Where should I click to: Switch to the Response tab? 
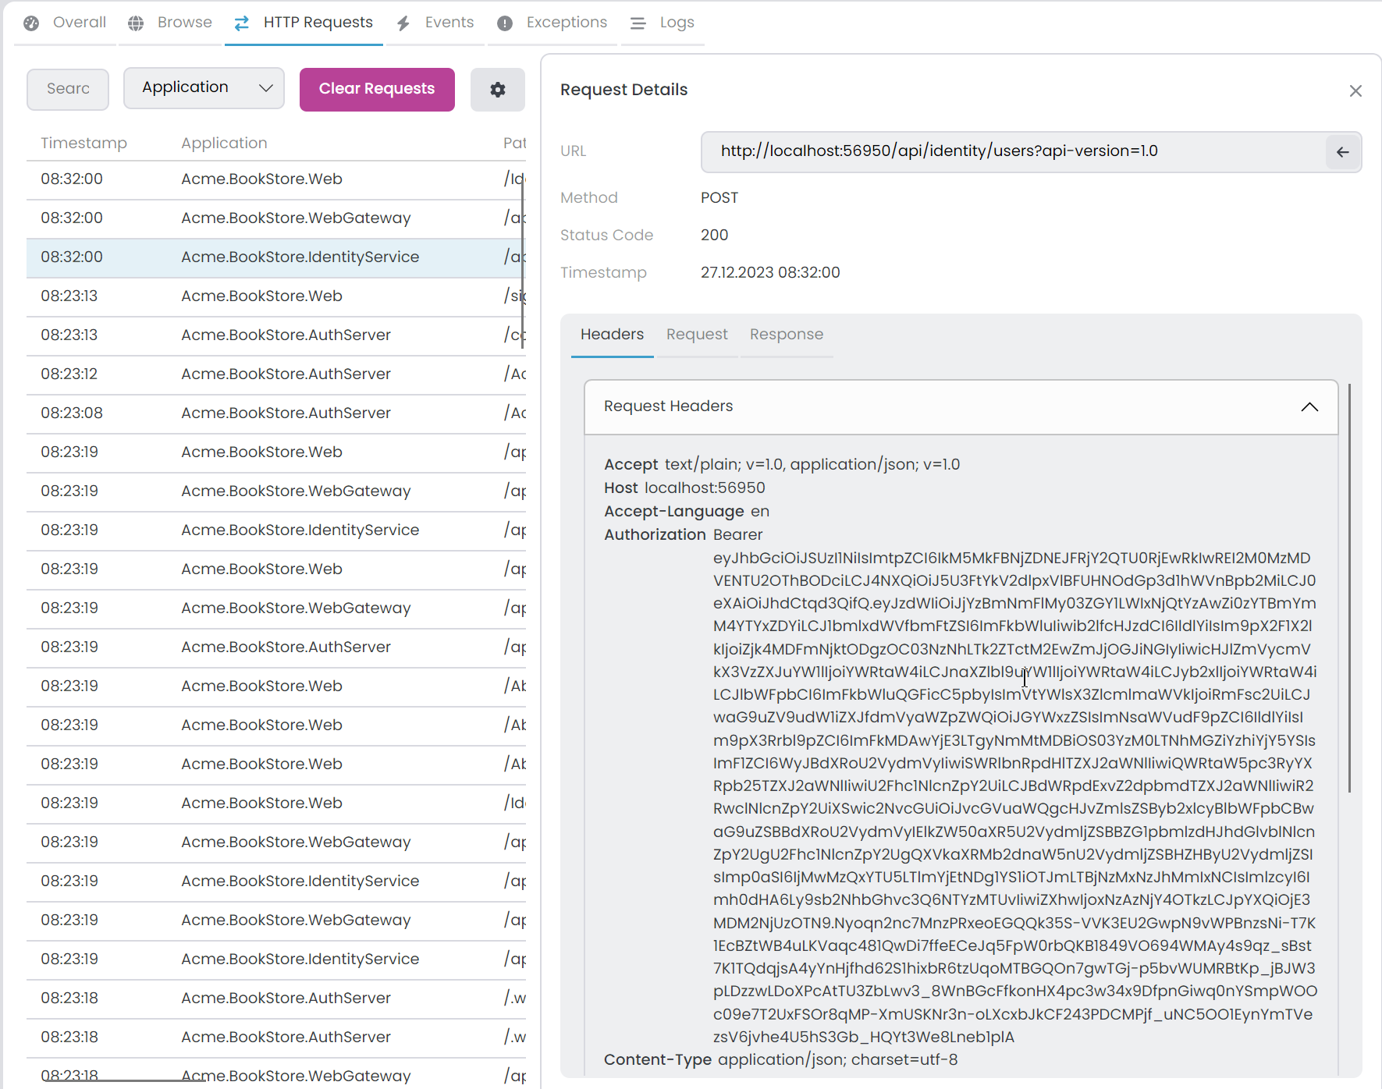786,335
